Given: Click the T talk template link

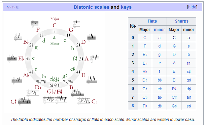Looking at the screenshot, I should coord(13,7).
